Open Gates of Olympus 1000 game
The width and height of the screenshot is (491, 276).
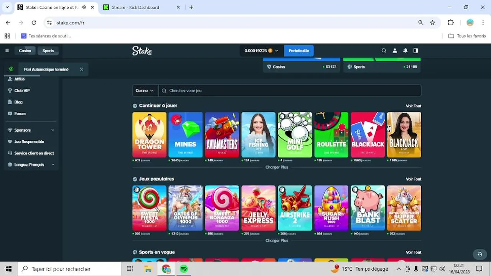click(185, 208)
